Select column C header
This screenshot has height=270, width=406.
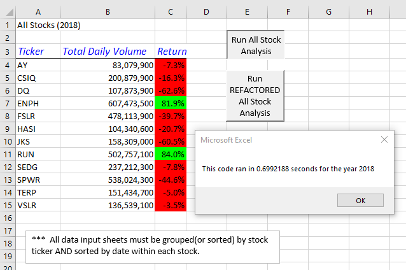coord(171,12)
